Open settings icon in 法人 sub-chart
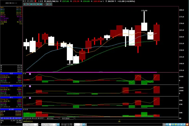This screenshot has height=126, width=189. [30, 98]
